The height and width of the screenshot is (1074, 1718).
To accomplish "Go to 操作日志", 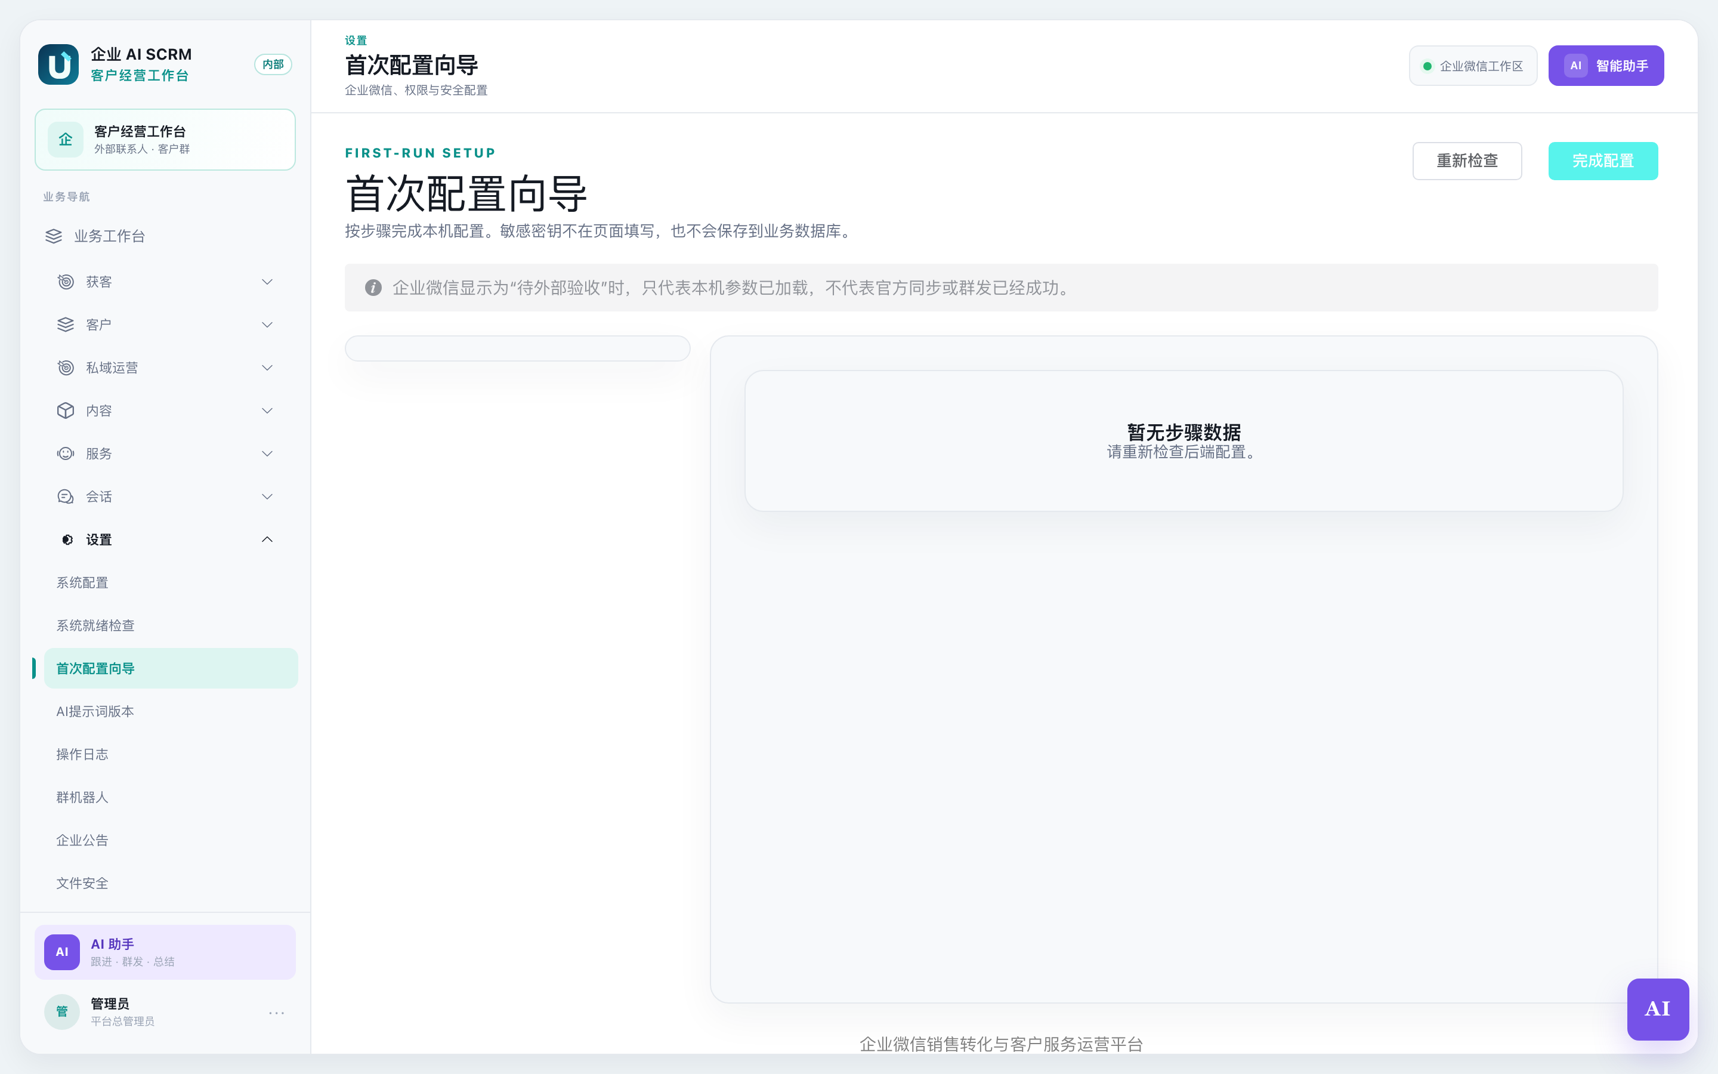I will pyautogui.click(x=171, y=754).
